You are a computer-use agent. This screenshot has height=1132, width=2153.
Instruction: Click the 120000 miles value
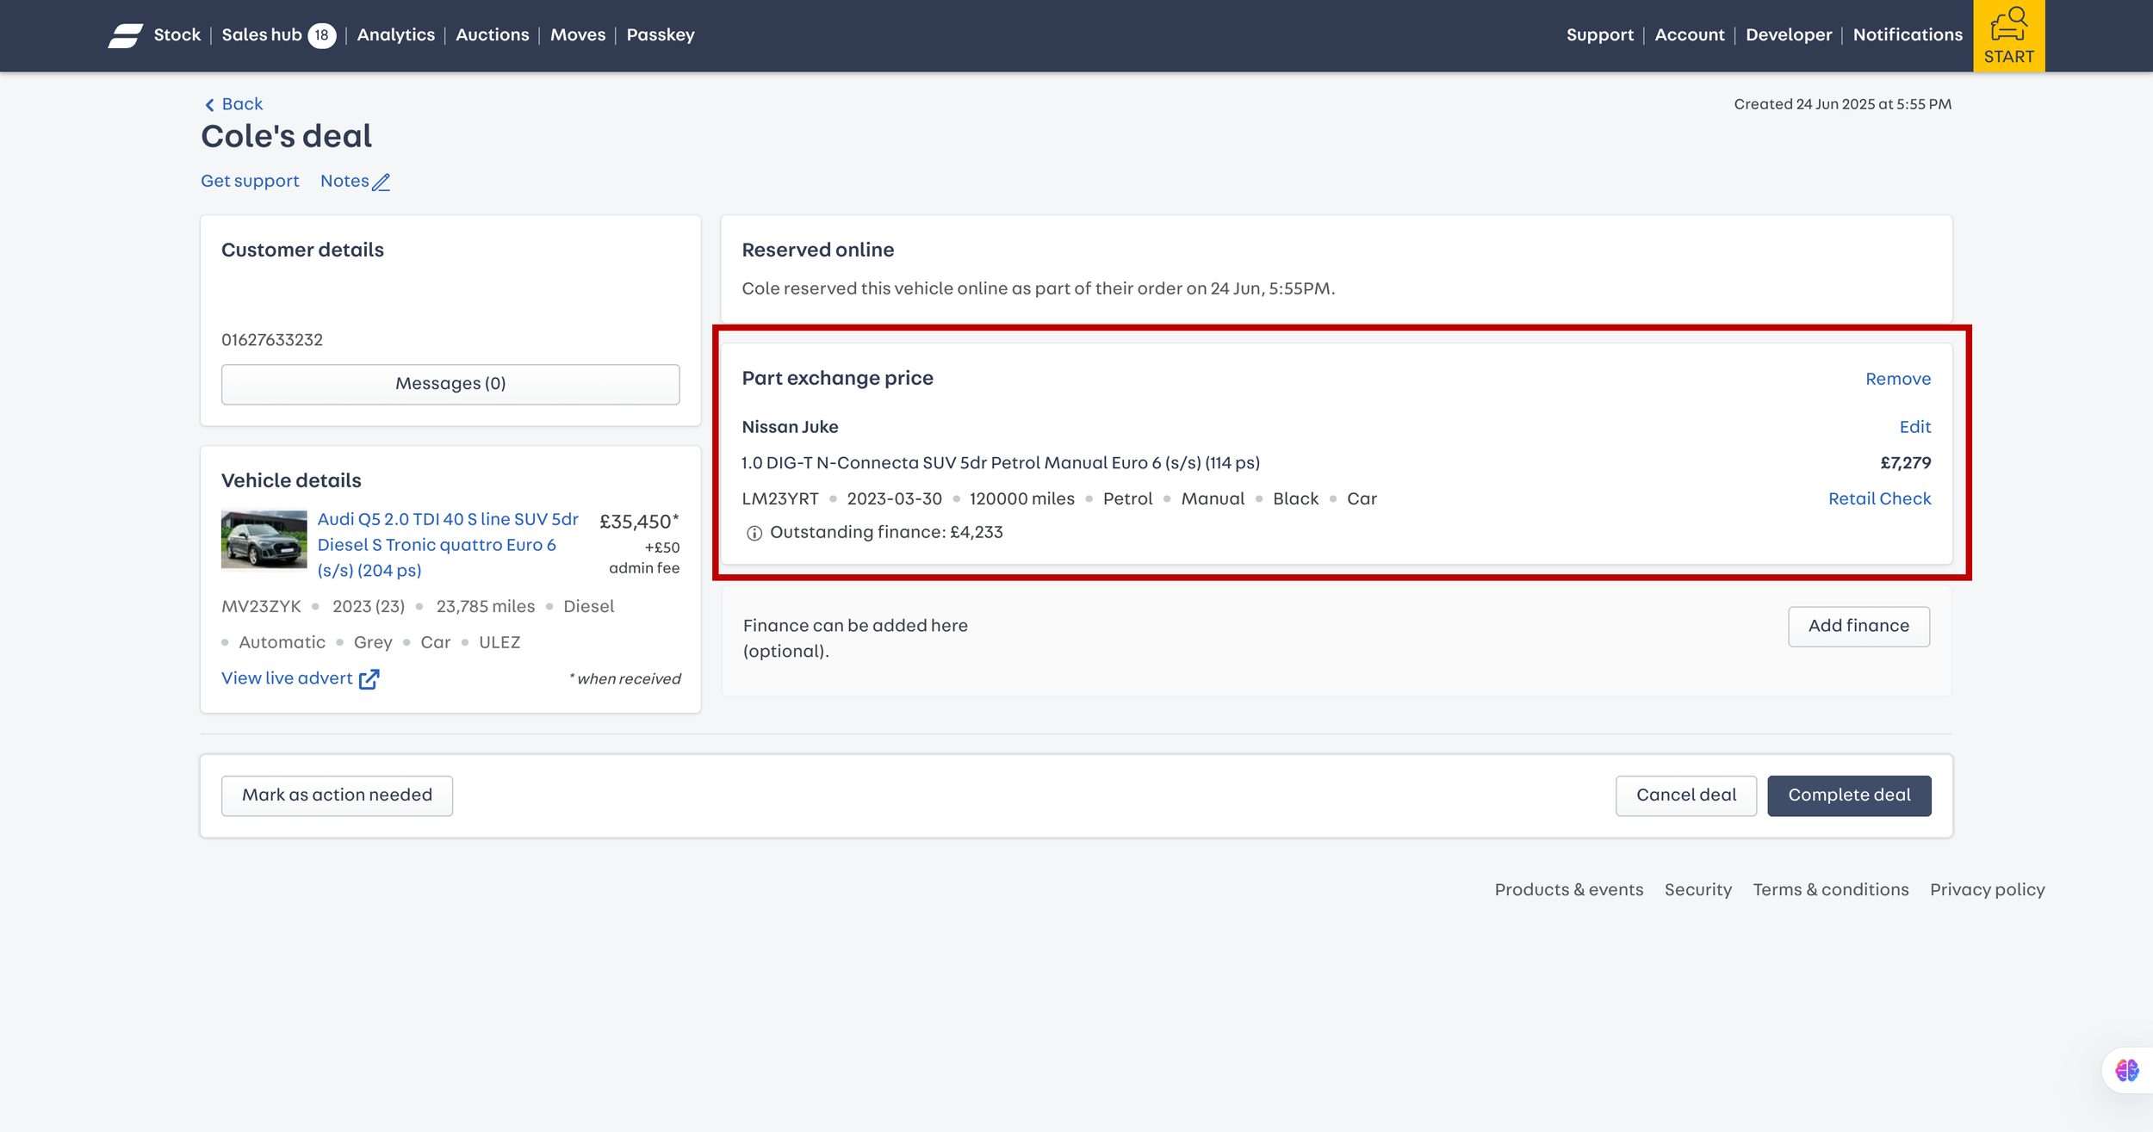(x=1022, y=499)
